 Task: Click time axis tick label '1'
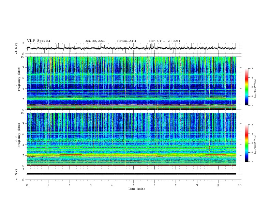pos(48,185)
